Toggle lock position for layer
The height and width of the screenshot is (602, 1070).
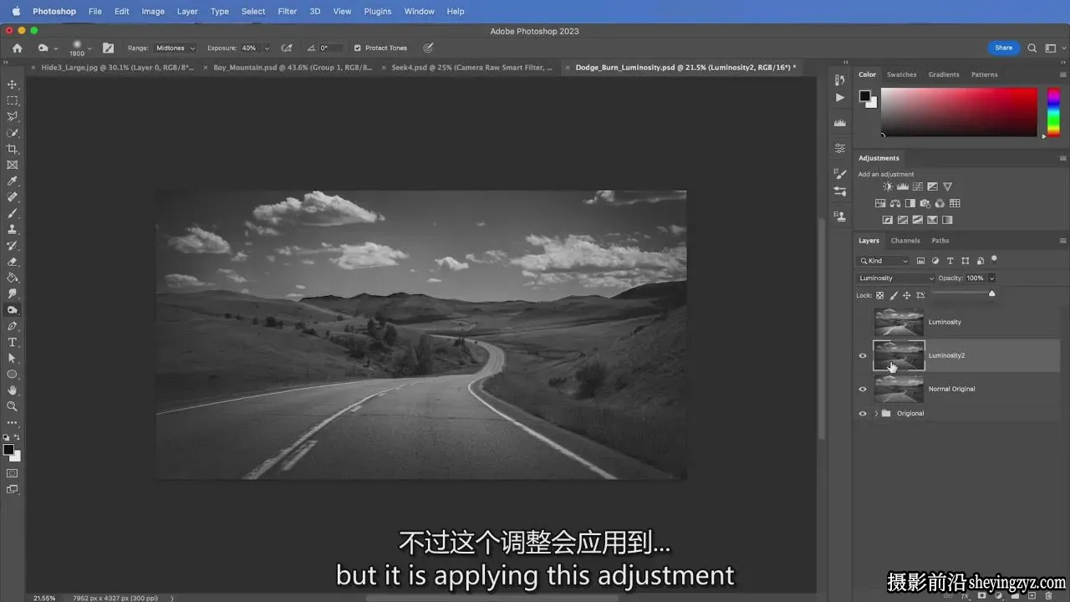click(907, 295)
